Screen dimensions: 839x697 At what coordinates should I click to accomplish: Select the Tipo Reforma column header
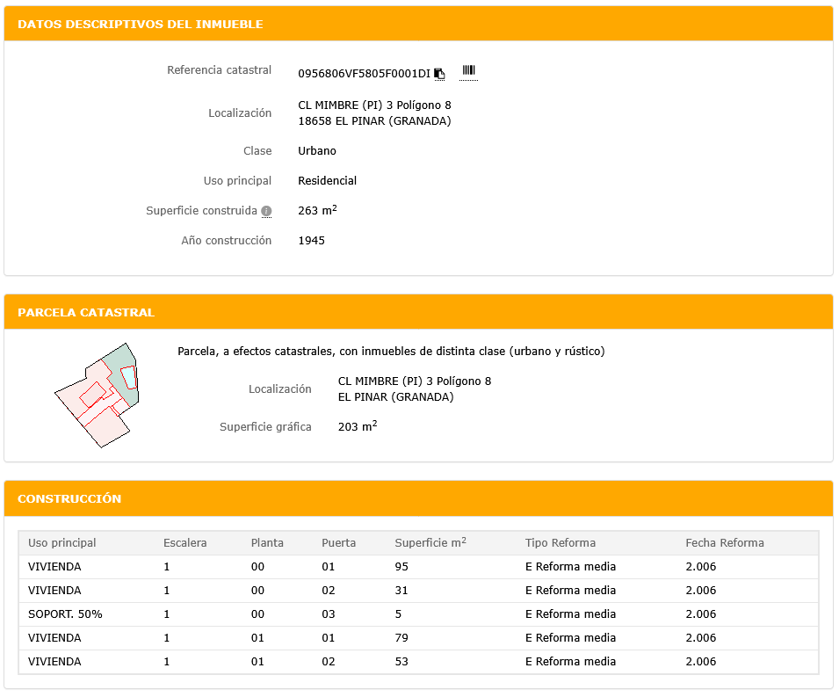point(561,543)
